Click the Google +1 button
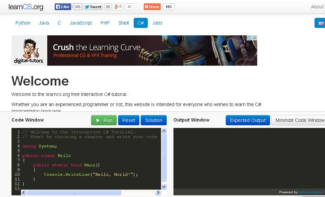This screenshot has width=325, height=197. click(x=118, y=7)
